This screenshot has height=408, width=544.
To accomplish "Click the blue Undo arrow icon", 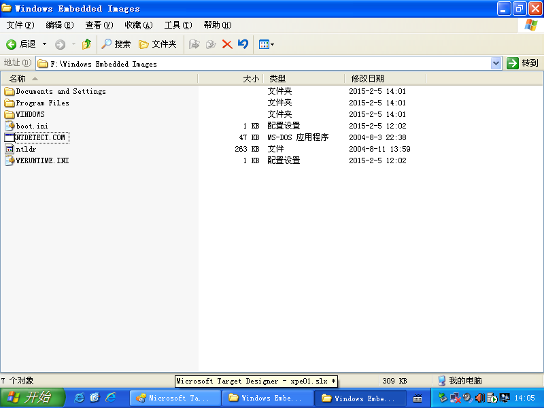I will 243,44.
